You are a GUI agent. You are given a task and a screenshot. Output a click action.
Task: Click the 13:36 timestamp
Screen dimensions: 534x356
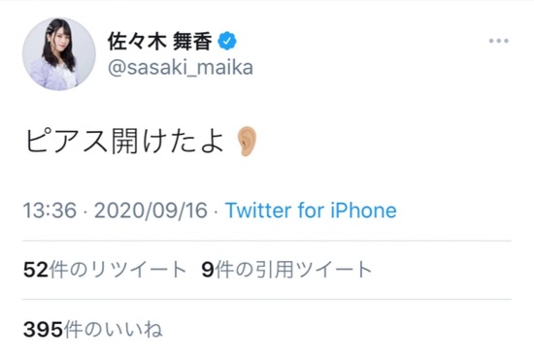pos(50,210)
